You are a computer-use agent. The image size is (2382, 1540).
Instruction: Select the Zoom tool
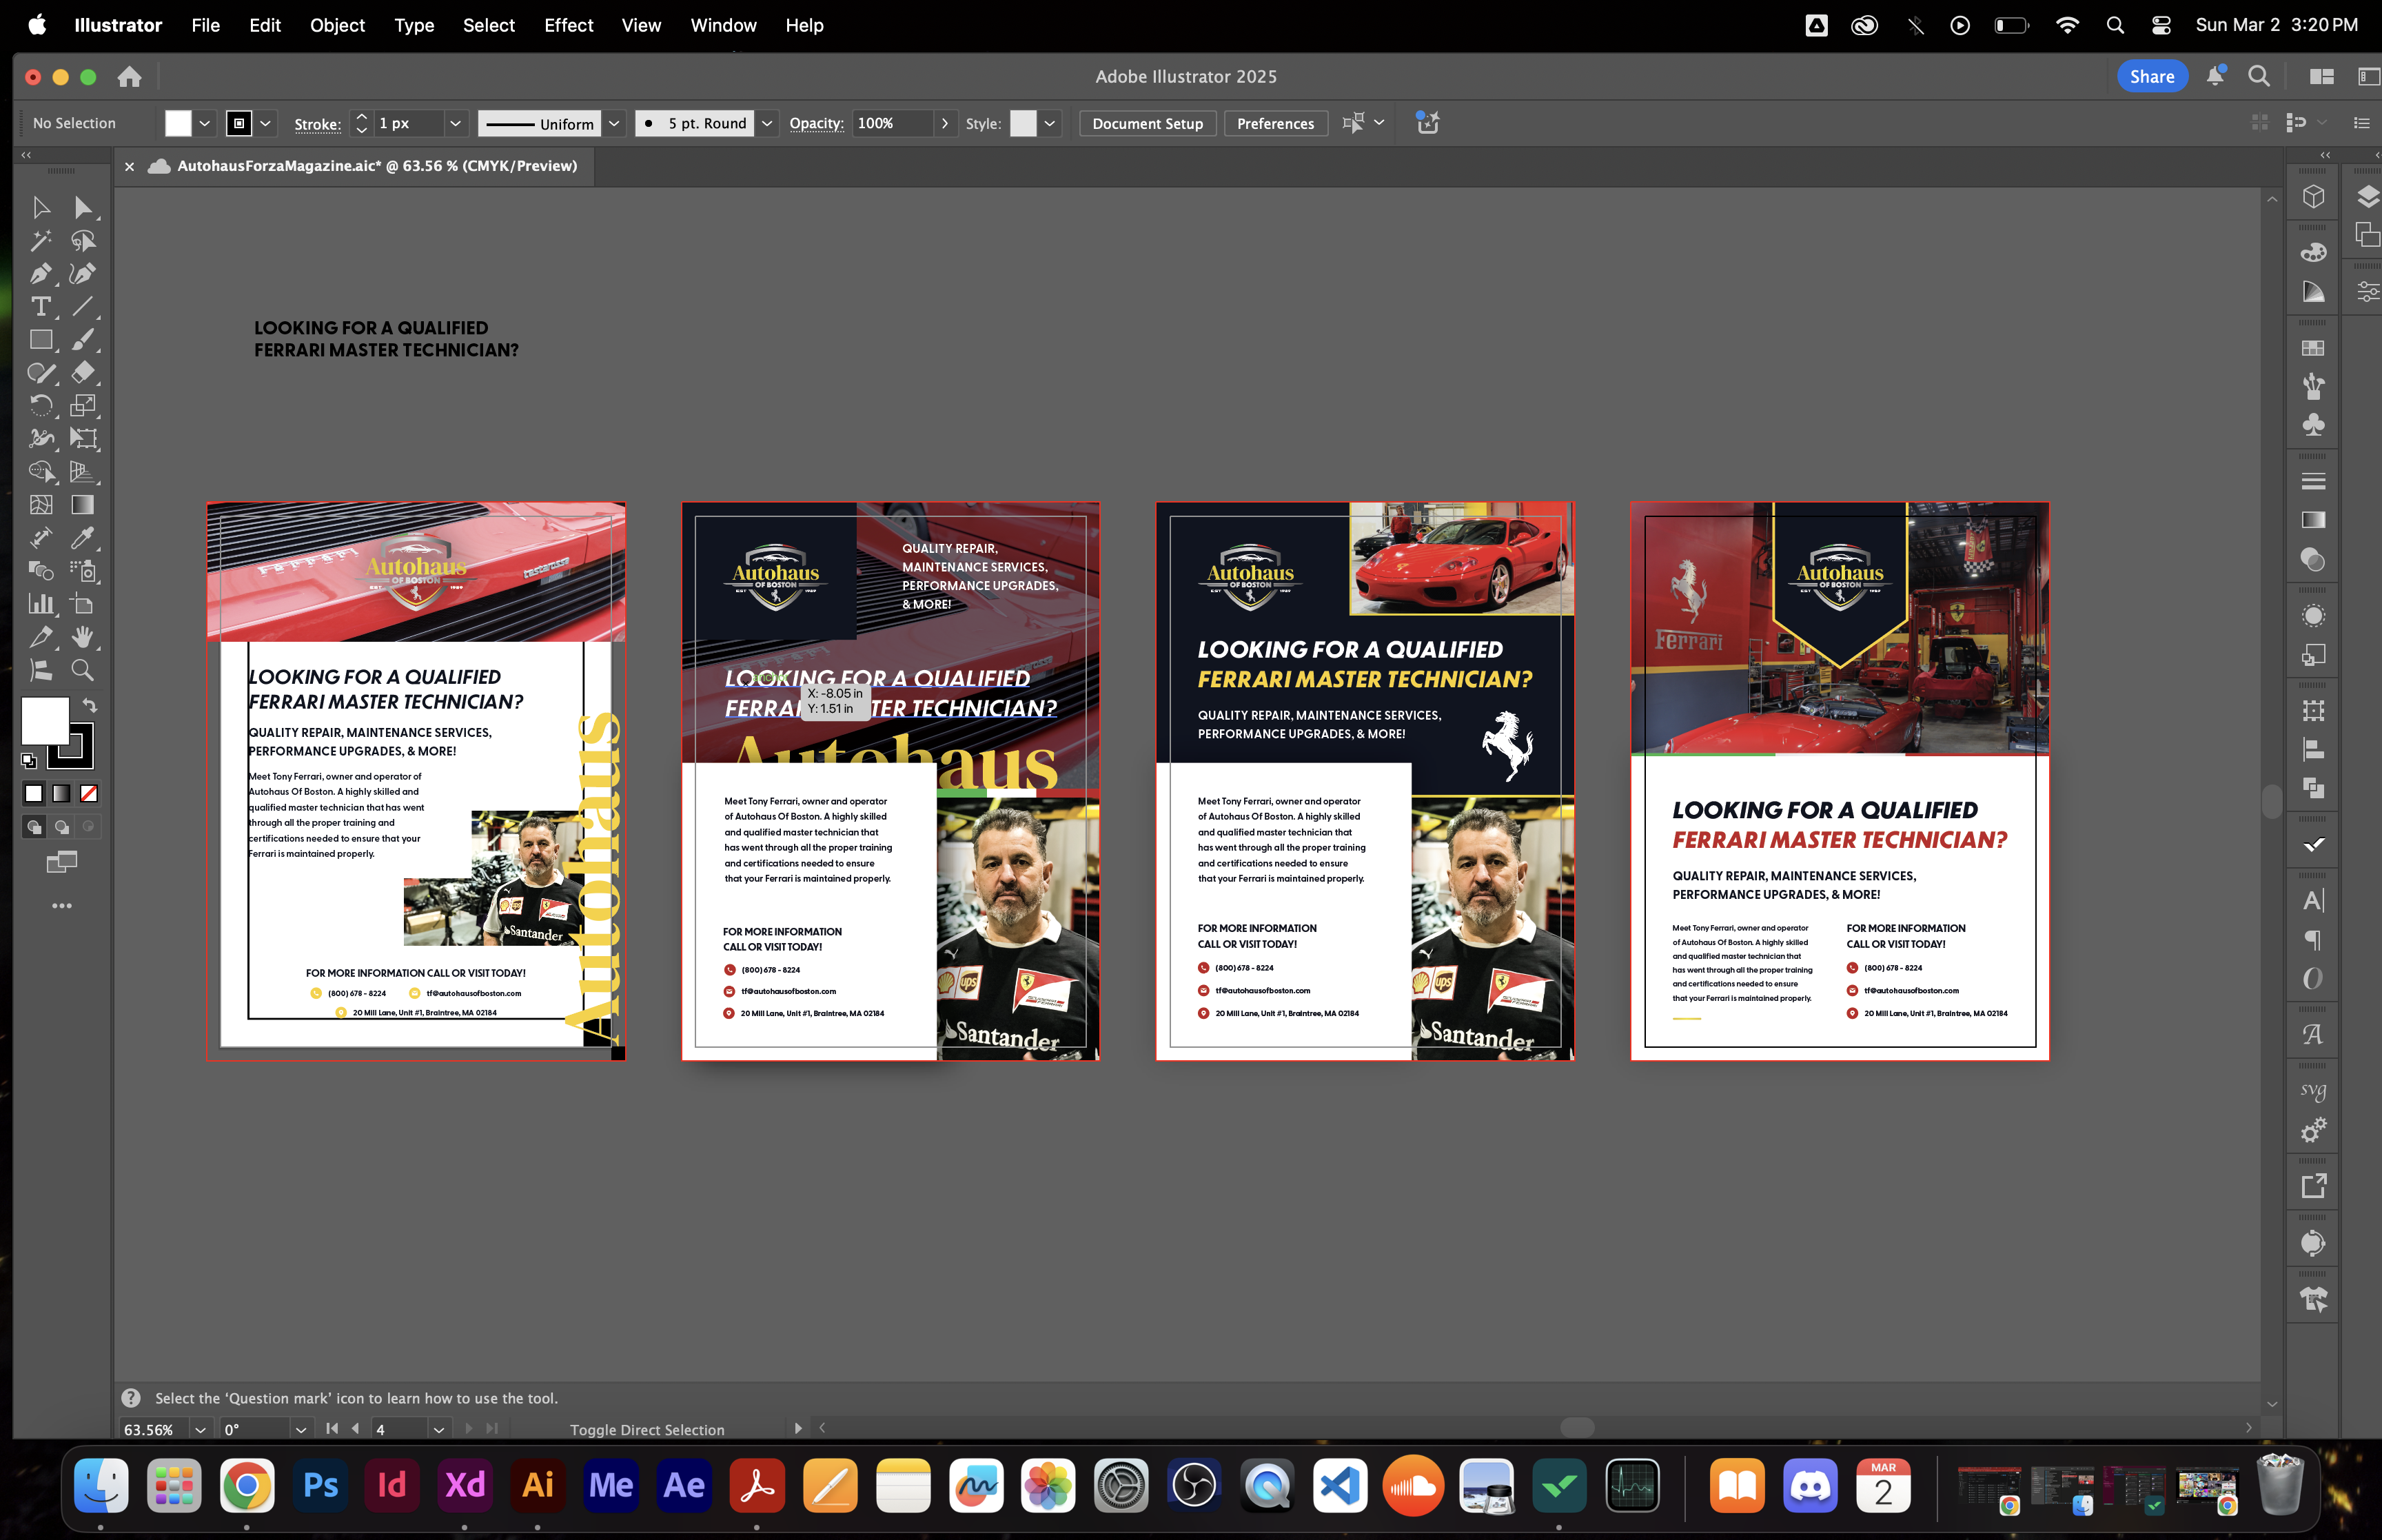click(x=83, y=670)
